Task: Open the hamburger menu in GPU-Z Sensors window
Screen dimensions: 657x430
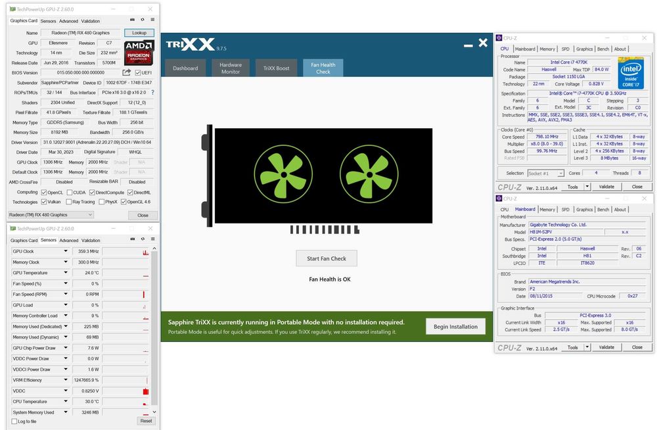Action: 153,239
